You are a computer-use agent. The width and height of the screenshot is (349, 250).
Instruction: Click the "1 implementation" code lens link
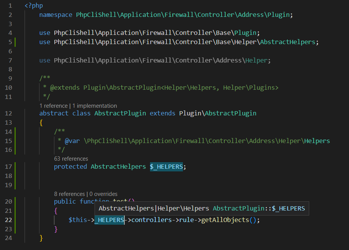coord(95,105)
